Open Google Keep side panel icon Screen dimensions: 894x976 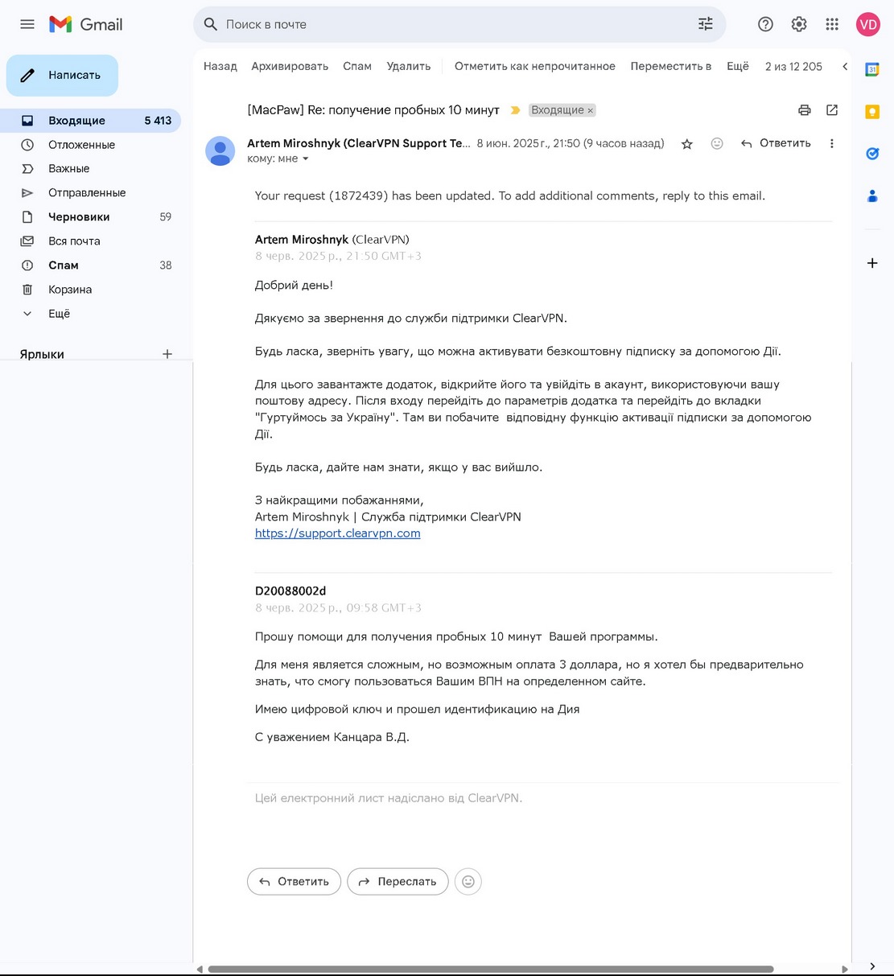coord(872,112)
